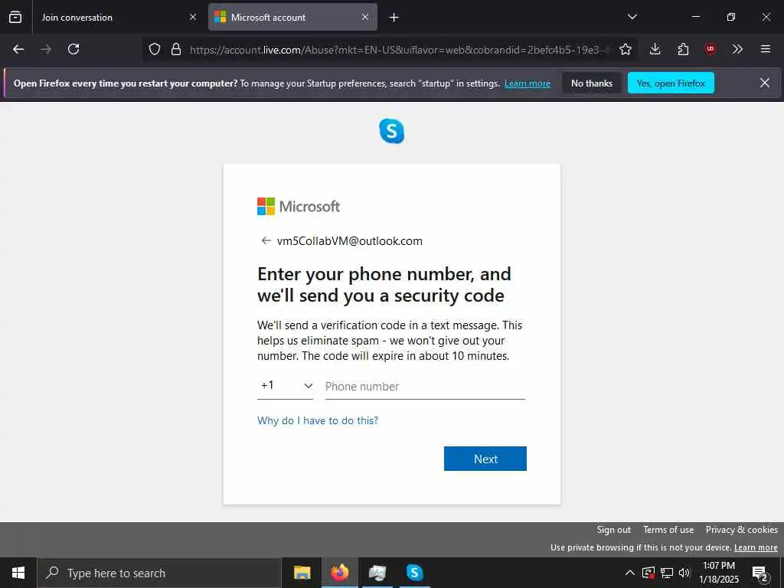784x588 pixels.
Task: Open Action Center notifications icon
Action: click(x=760, y=573)
